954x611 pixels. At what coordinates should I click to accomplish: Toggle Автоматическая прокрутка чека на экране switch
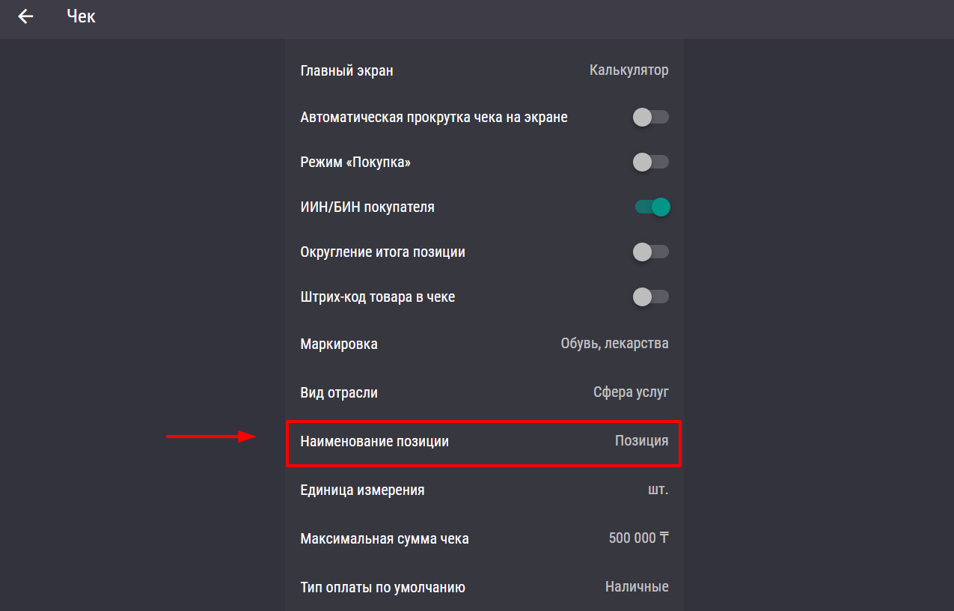click(651, 117)
